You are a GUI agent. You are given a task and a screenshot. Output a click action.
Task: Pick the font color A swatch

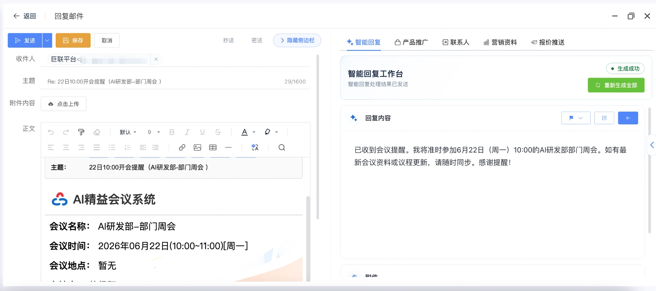point(244,132)
